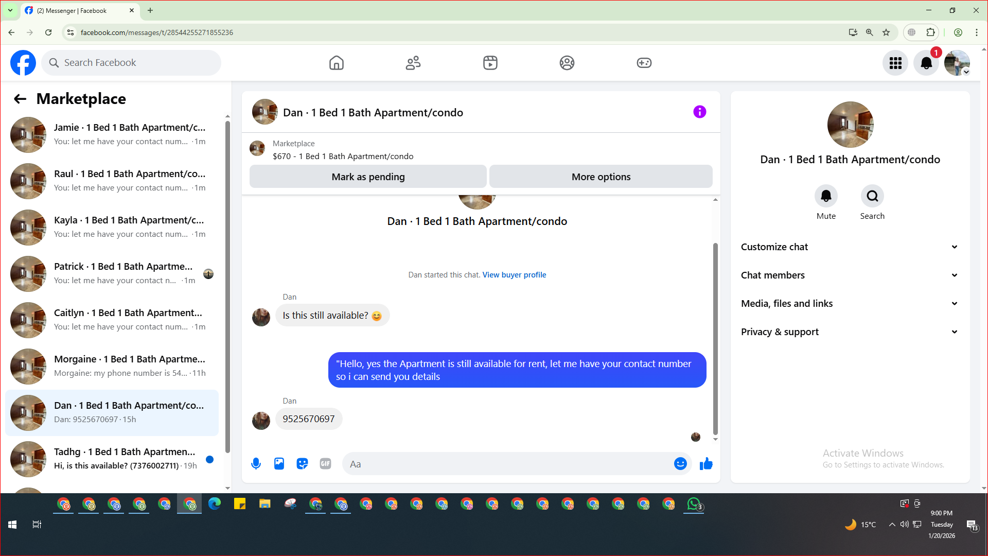Open the tab search dropdown arrow
Screen dimensions: 988x556
point(10,10)
